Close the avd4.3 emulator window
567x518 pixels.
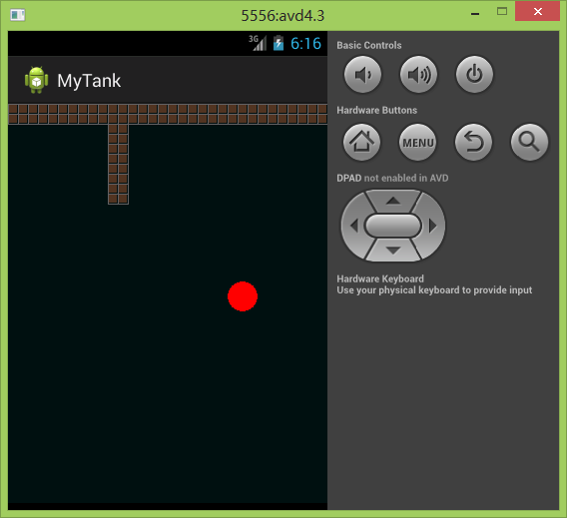[537, 11]
